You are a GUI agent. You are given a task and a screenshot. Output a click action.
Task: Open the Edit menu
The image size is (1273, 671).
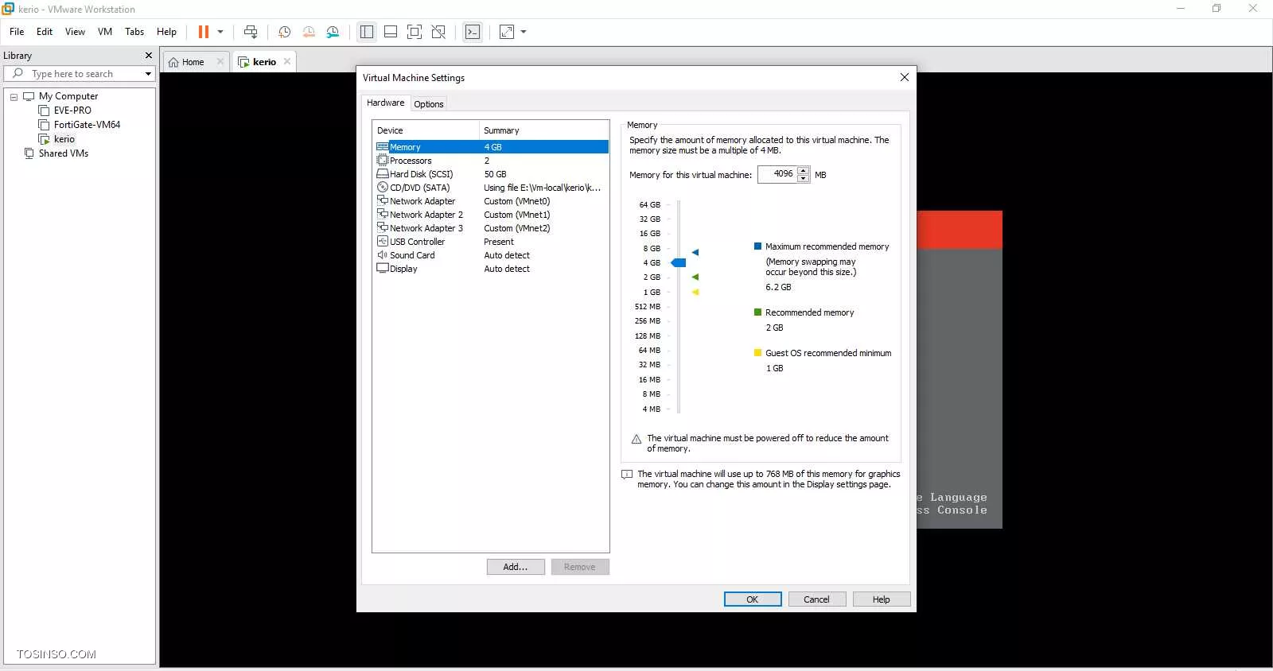tap(45, 32)
